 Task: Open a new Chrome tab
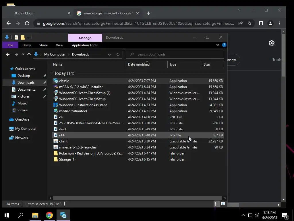[x=148, y=13]
